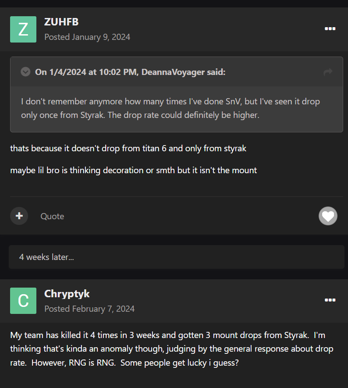
Task: Collapse the DeannaVoyager quote with the chevron
Action: tap(25, 71)
